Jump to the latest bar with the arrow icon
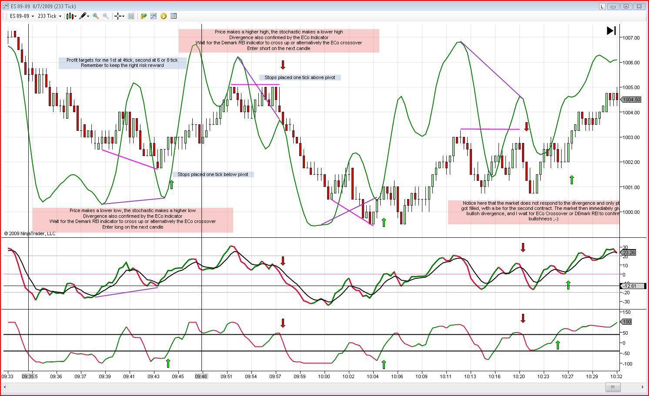 click(611, 30)
